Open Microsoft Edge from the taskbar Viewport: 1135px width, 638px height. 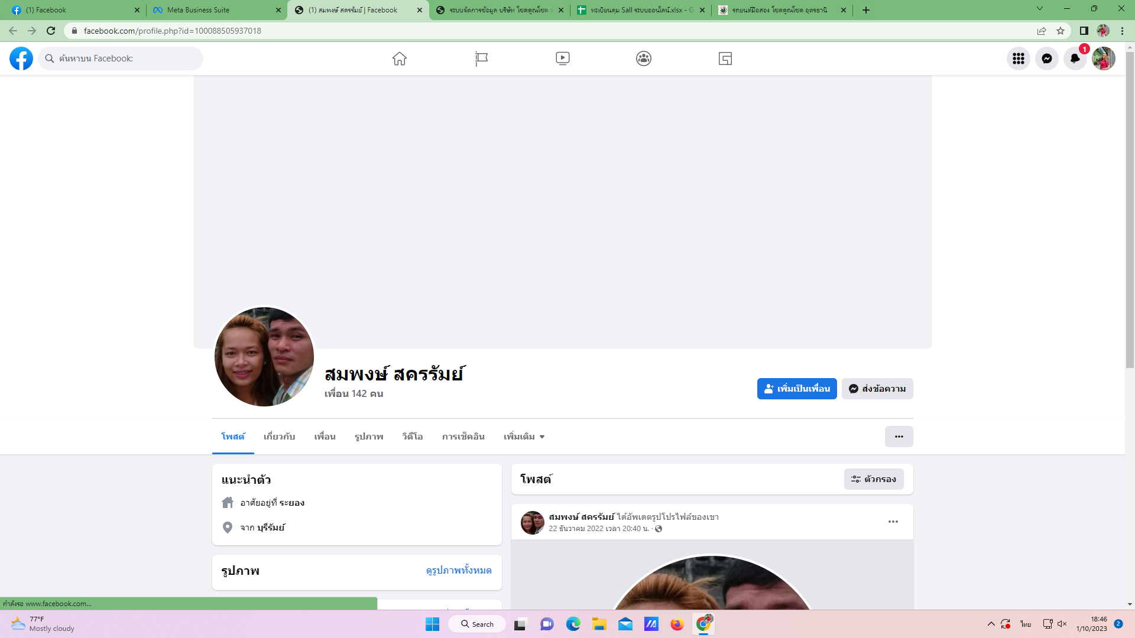tap(573, 624)
